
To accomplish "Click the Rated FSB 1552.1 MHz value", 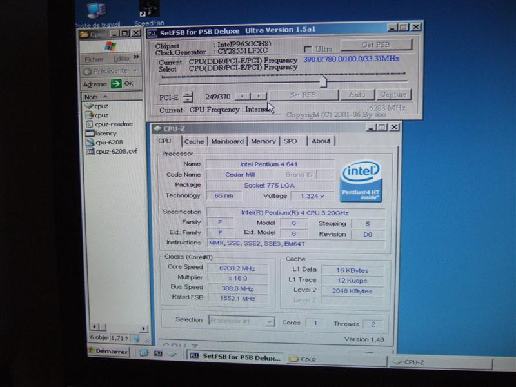I will click(237, 299).
